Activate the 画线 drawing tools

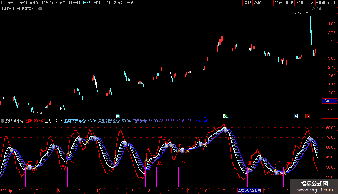[289, 3]
